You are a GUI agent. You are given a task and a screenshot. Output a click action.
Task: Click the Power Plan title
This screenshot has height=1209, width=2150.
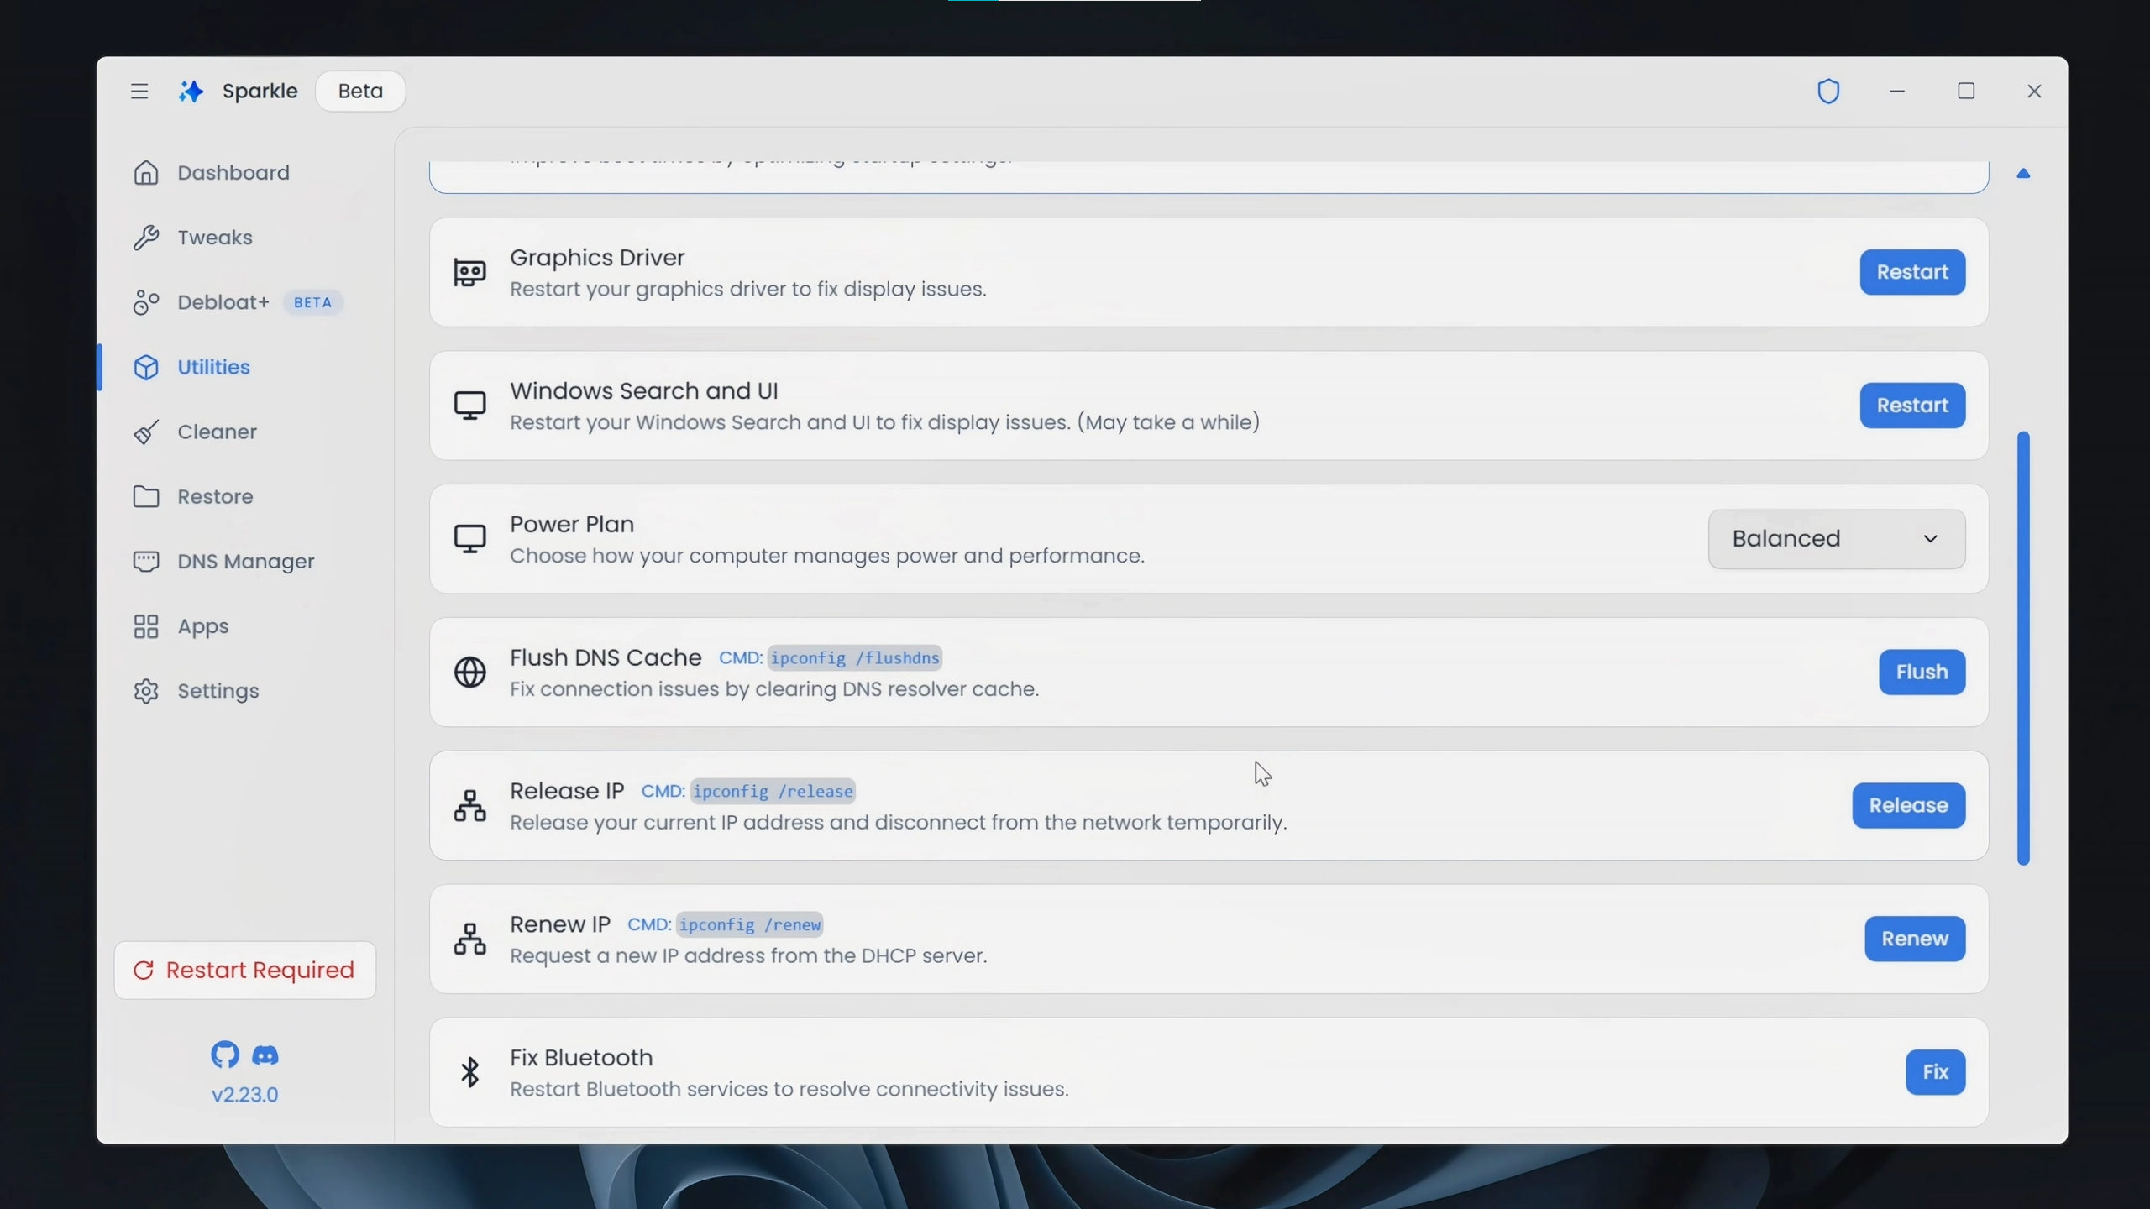tap(572, 525)
